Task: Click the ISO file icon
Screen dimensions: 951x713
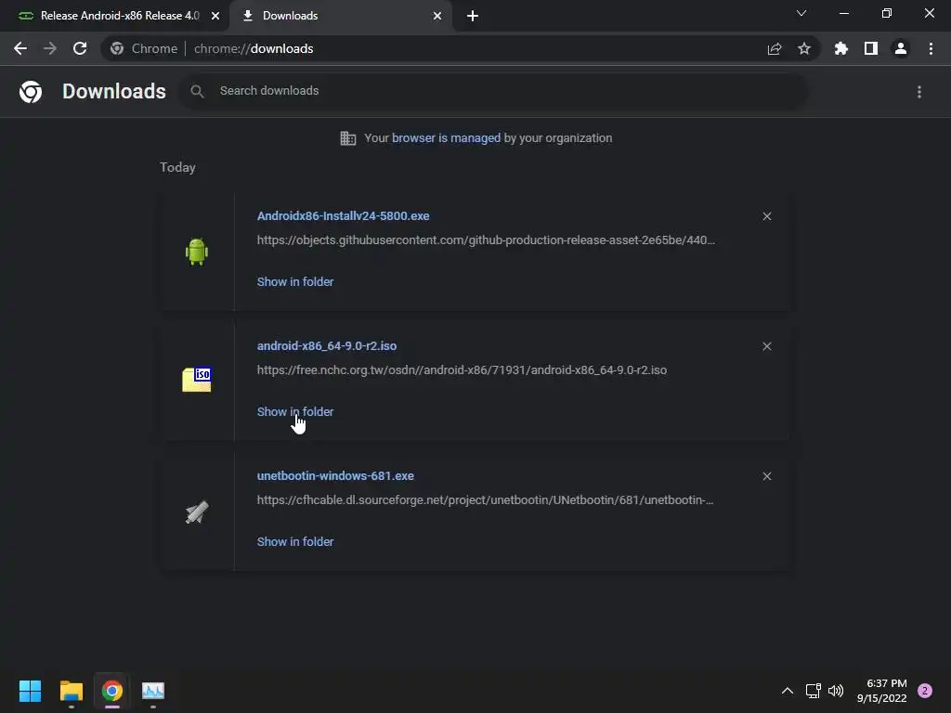Action: pos(197,380)
